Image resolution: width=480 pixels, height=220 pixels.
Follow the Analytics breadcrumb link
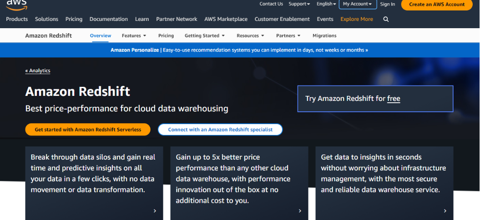[x=38, y=70]
